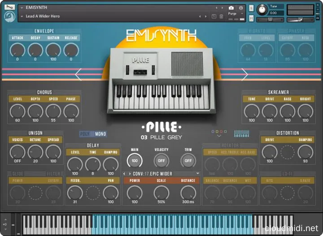Open the Purge menu
Image resolution: width=323 pixels, height=236 pixels.
click(233, 13)
